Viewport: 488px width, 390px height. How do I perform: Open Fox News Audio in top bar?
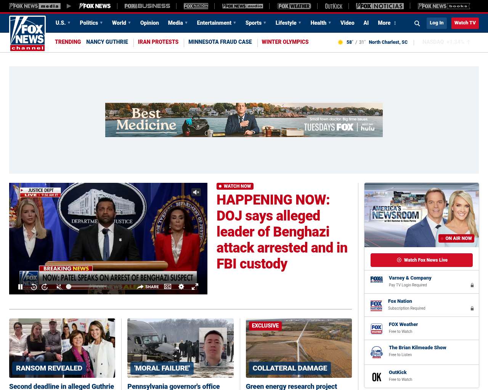[x=242, y=6]
